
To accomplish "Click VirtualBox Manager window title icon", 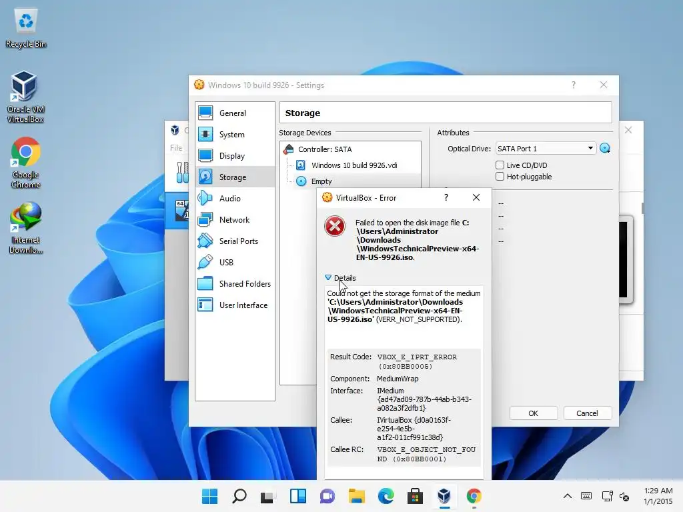I will coord(175,130).
